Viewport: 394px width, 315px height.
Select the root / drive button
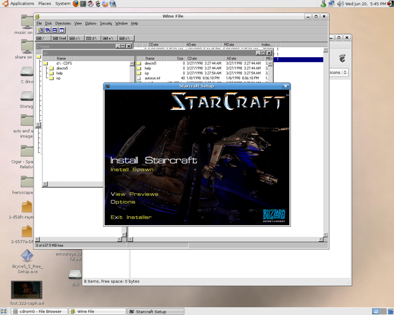pos(43,38)
